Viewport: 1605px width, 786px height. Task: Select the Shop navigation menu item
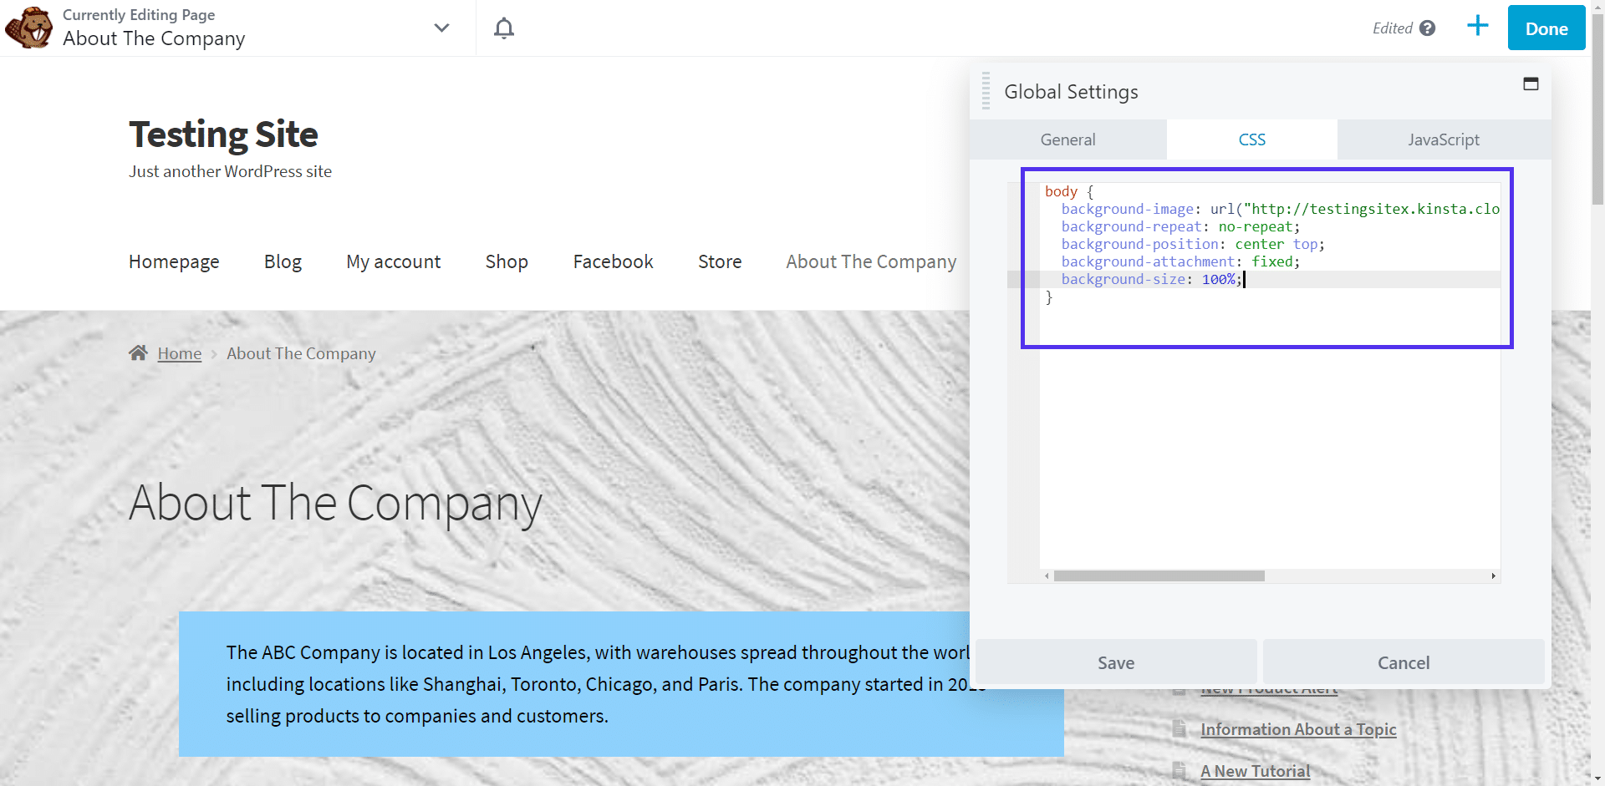click(x=507, y=261)
